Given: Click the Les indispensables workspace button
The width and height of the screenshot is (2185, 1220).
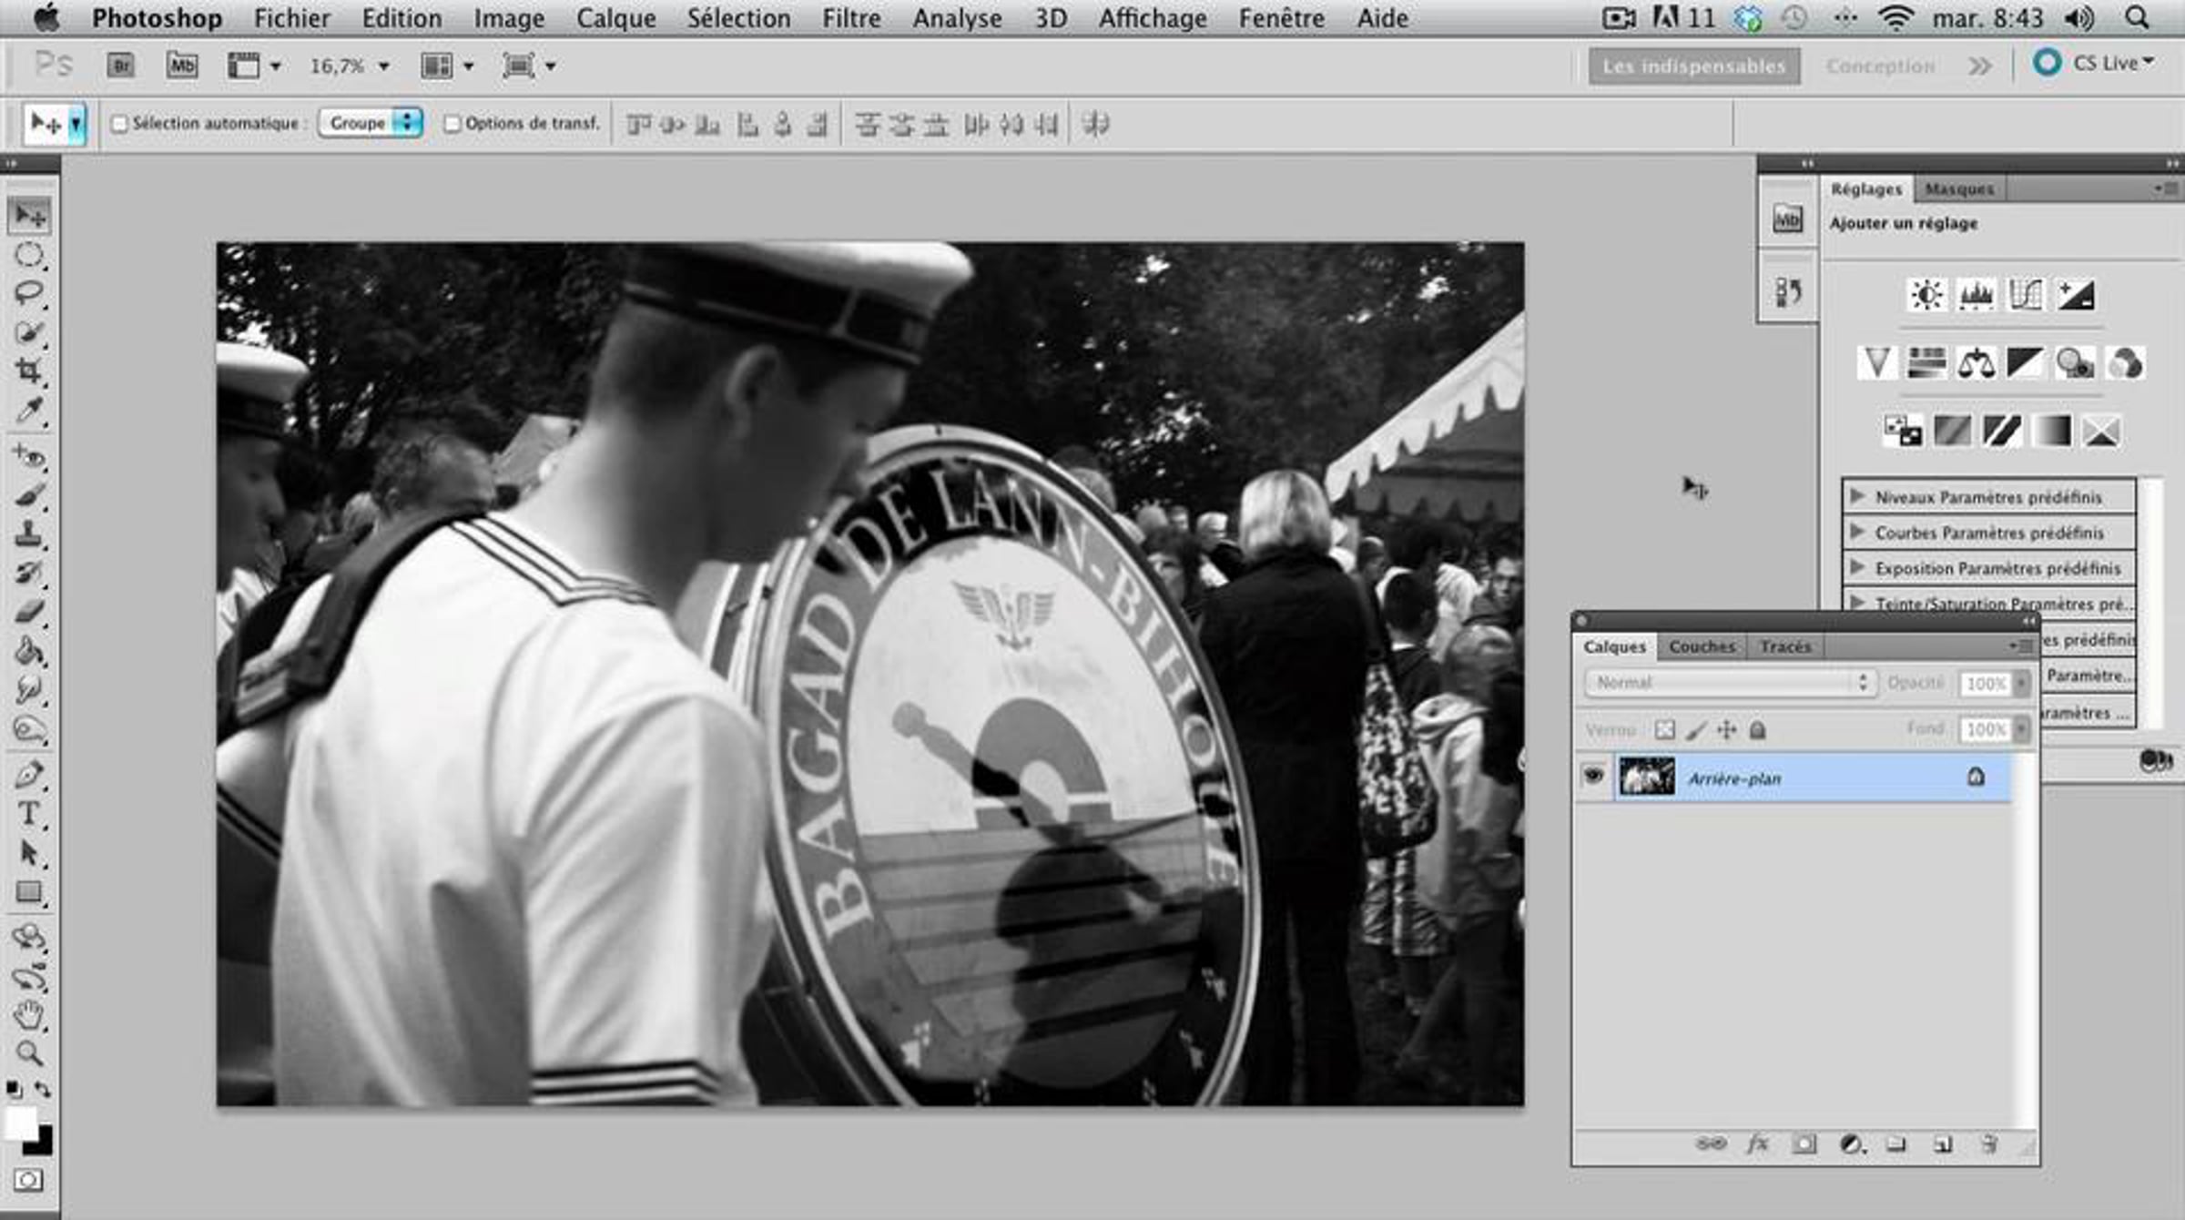Looking at the screenshot, I should pos(1693,66).
